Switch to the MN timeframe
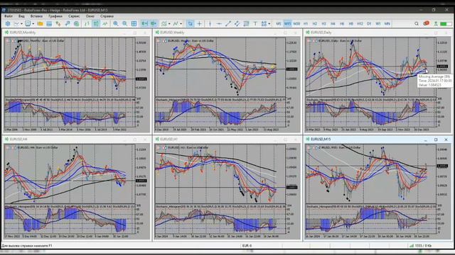 (387, 23)
